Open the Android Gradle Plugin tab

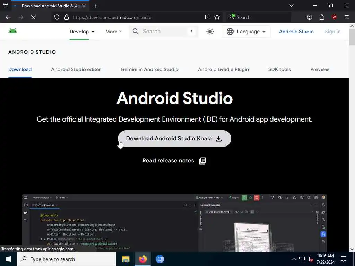(x=223, y=69)
